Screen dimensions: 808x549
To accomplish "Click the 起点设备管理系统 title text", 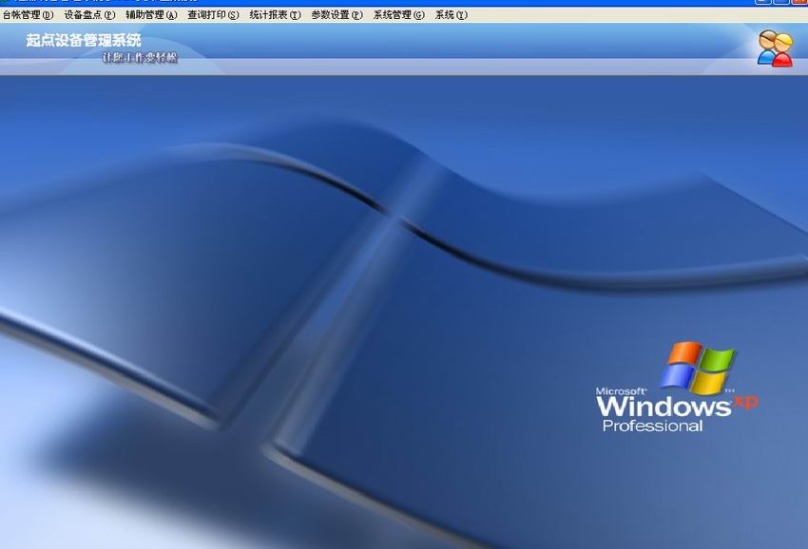I will pos(84,40).
